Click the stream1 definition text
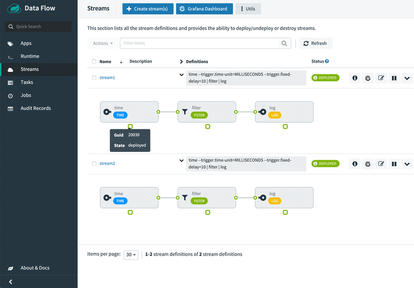 (246, 78)
